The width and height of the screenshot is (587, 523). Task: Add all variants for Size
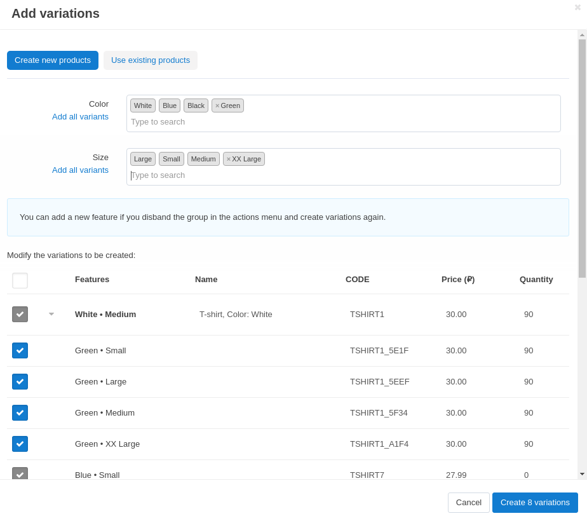[80, 170]
